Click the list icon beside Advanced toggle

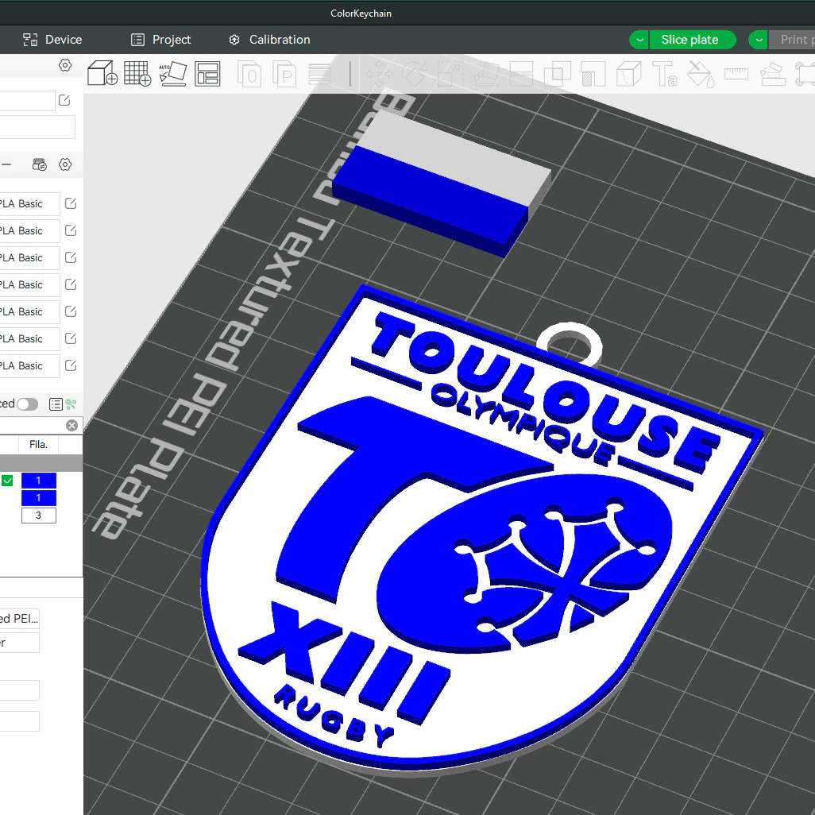56,404
